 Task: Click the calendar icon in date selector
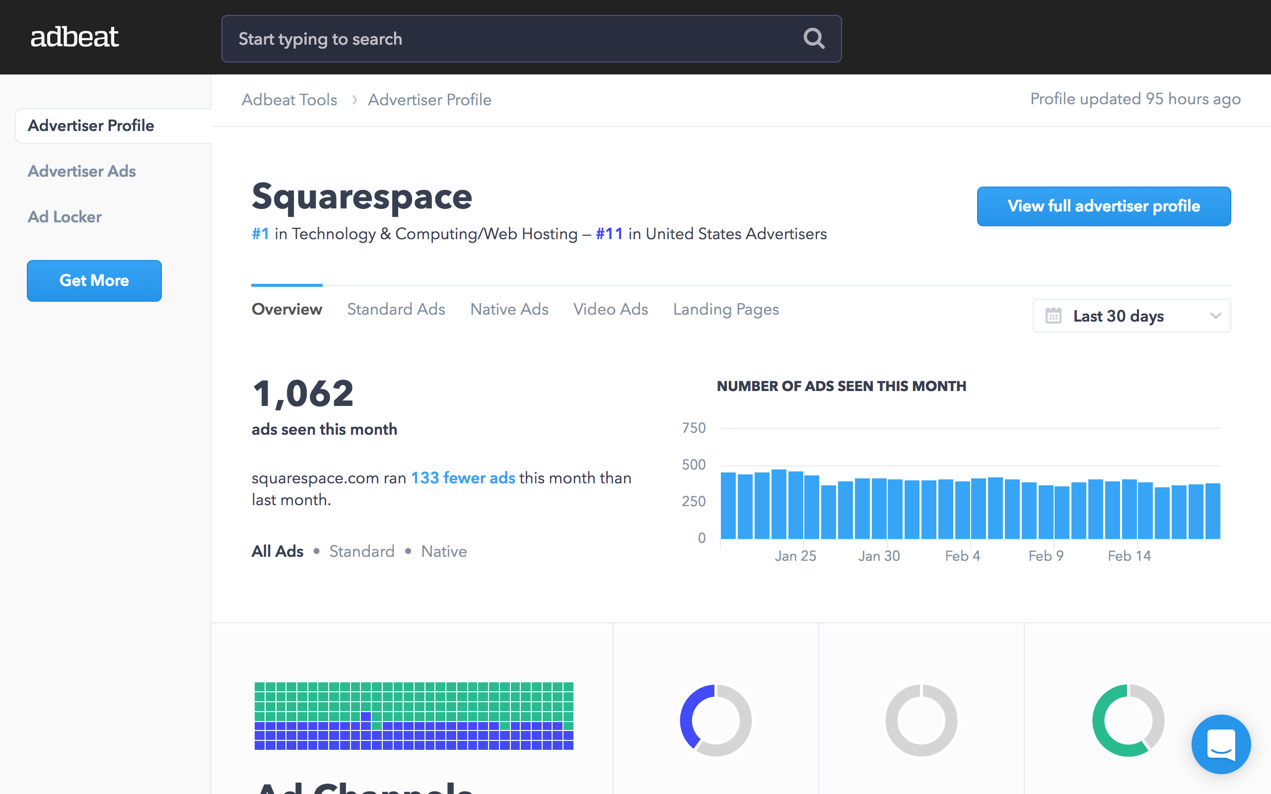click(1053, 316)
